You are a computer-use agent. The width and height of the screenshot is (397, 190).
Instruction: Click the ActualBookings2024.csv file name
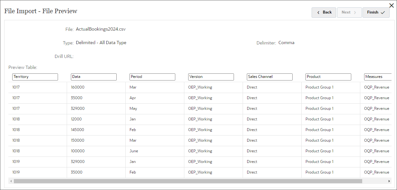101,29
